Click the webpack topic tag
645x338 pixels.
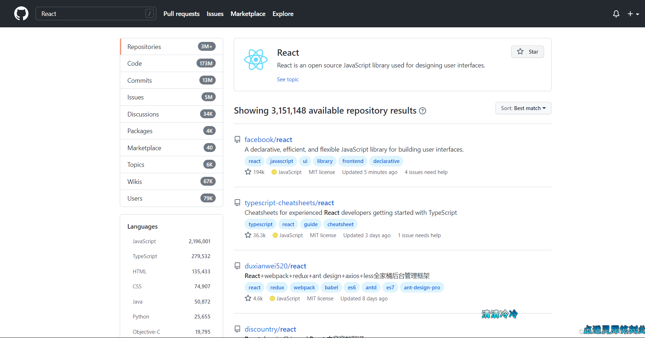click(x=304, y=288)
